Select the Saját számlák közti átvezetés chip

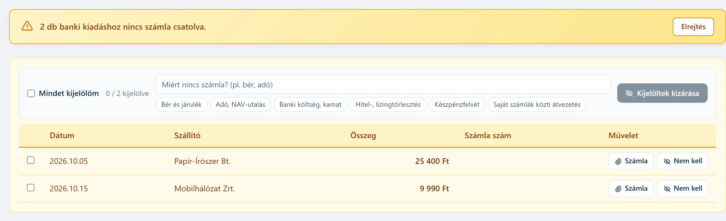pyautogui.click(x=537, y=105)
